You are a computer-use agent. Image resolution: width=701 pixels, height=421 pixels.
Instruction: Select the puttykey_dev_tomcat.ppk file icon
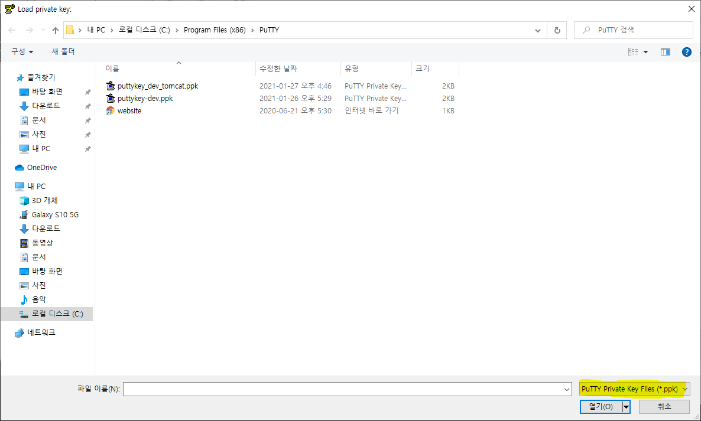coord(111,86)
